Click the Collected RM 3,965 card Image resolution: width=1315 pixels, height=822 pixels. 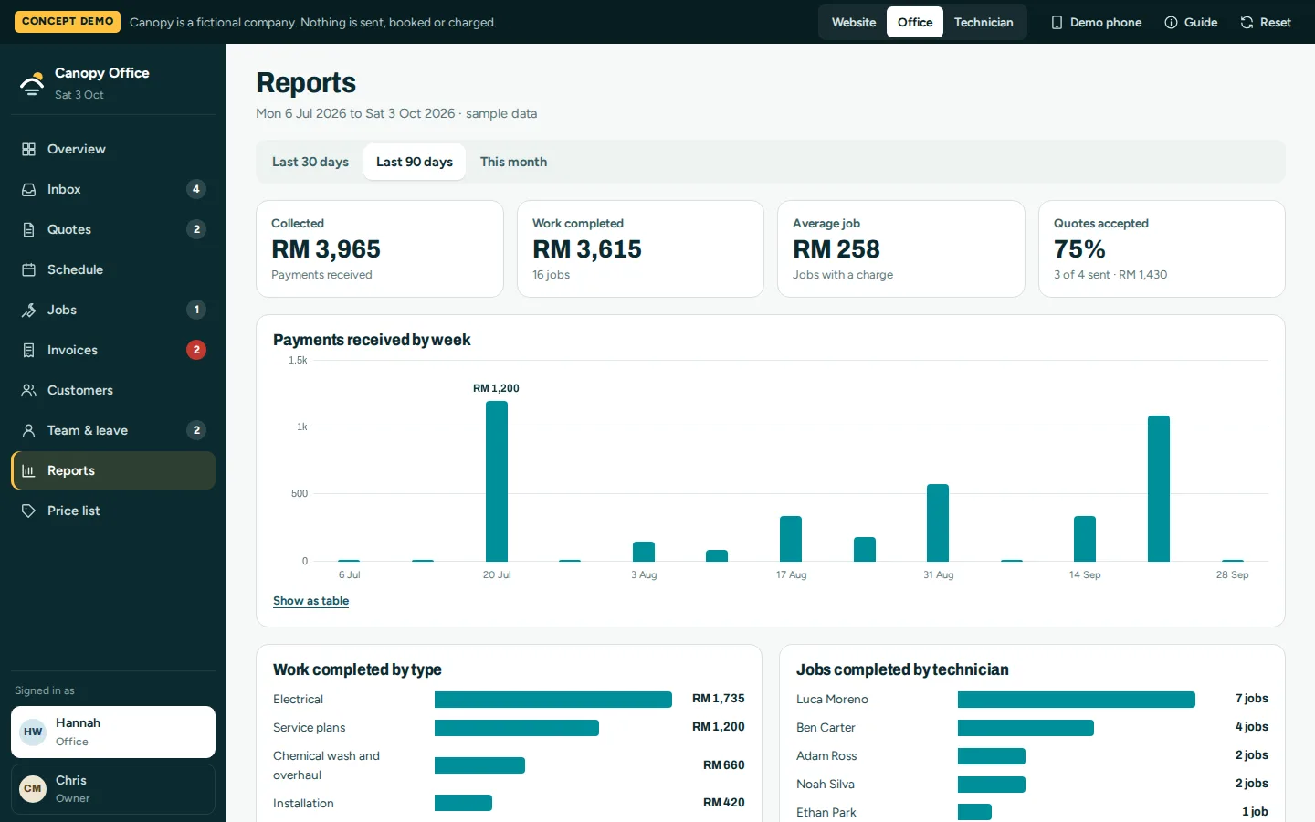[380, 248]
